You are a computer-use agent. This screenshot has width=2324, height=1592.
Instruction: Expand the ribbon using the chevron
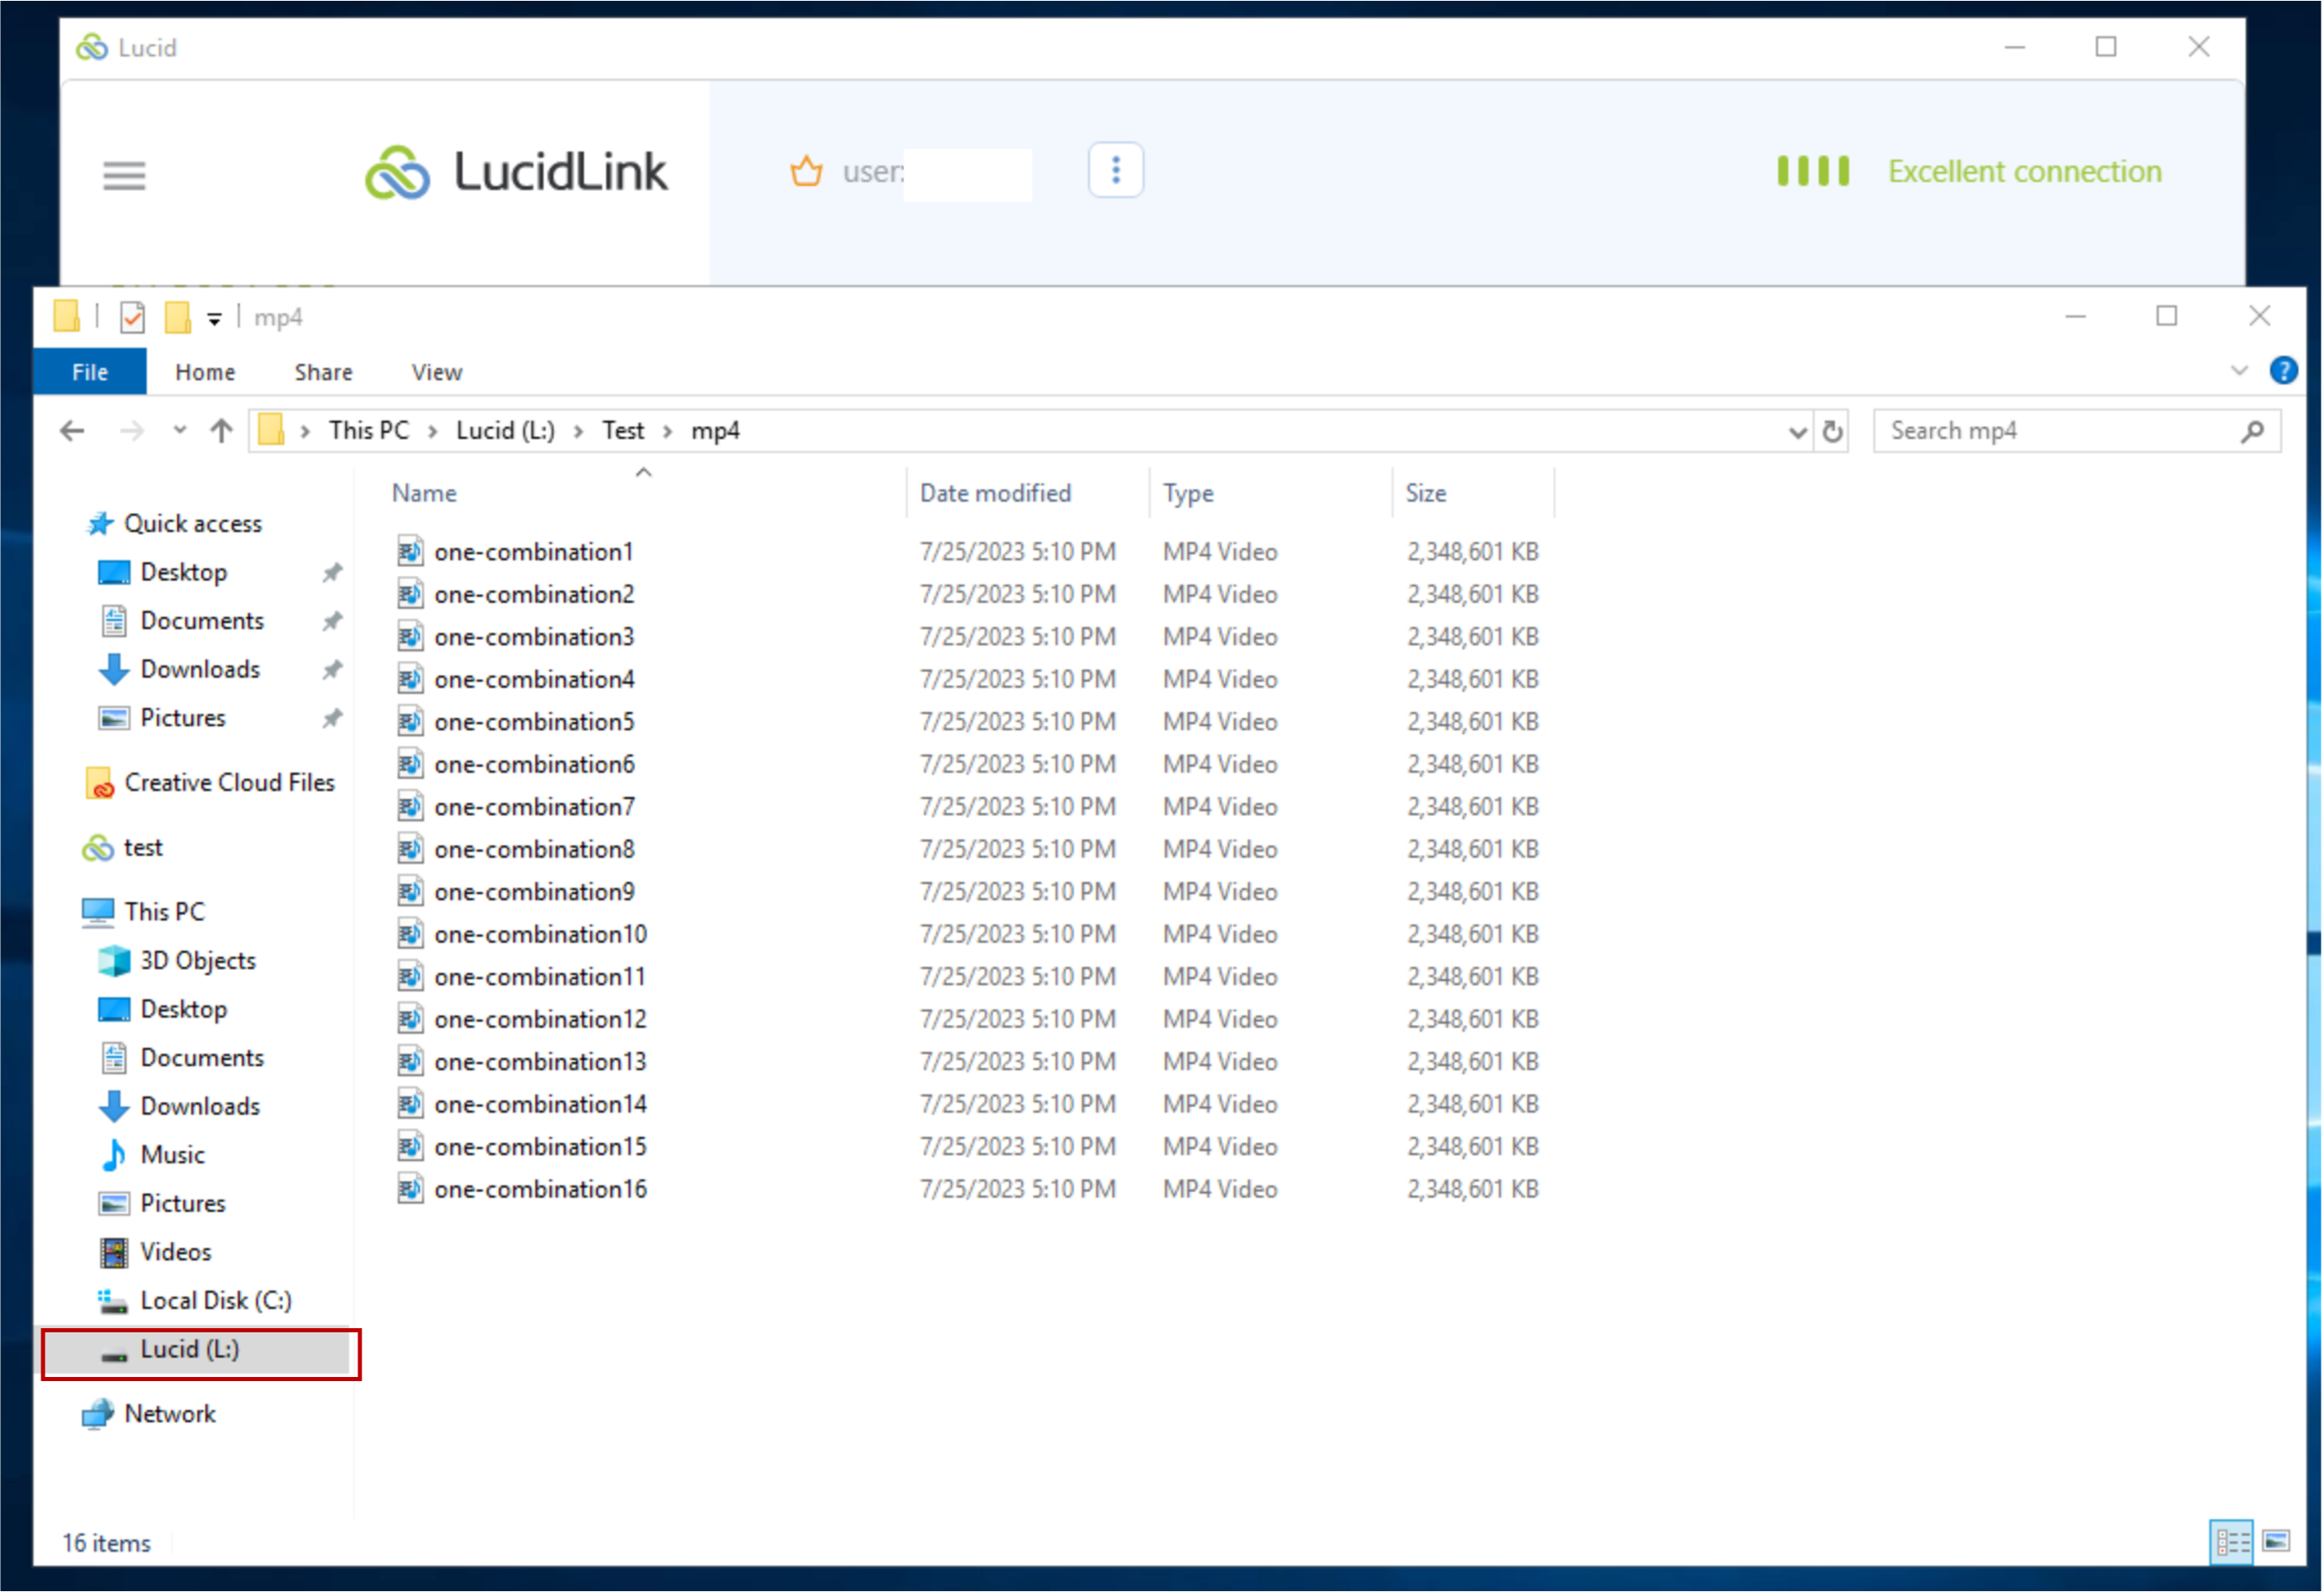click(2239, 371)
